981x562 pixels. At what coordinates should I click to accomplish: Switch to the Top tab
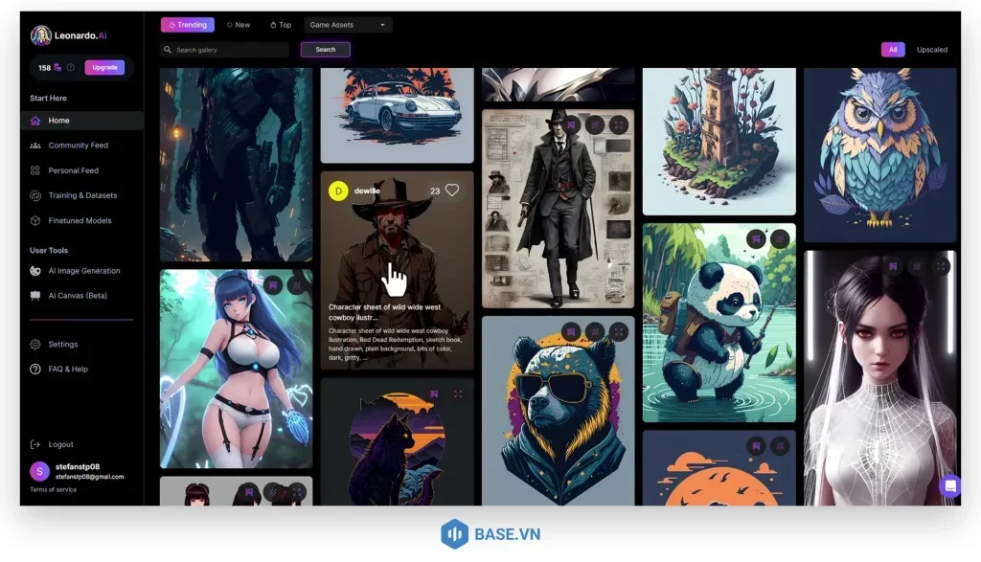point(281,25)
